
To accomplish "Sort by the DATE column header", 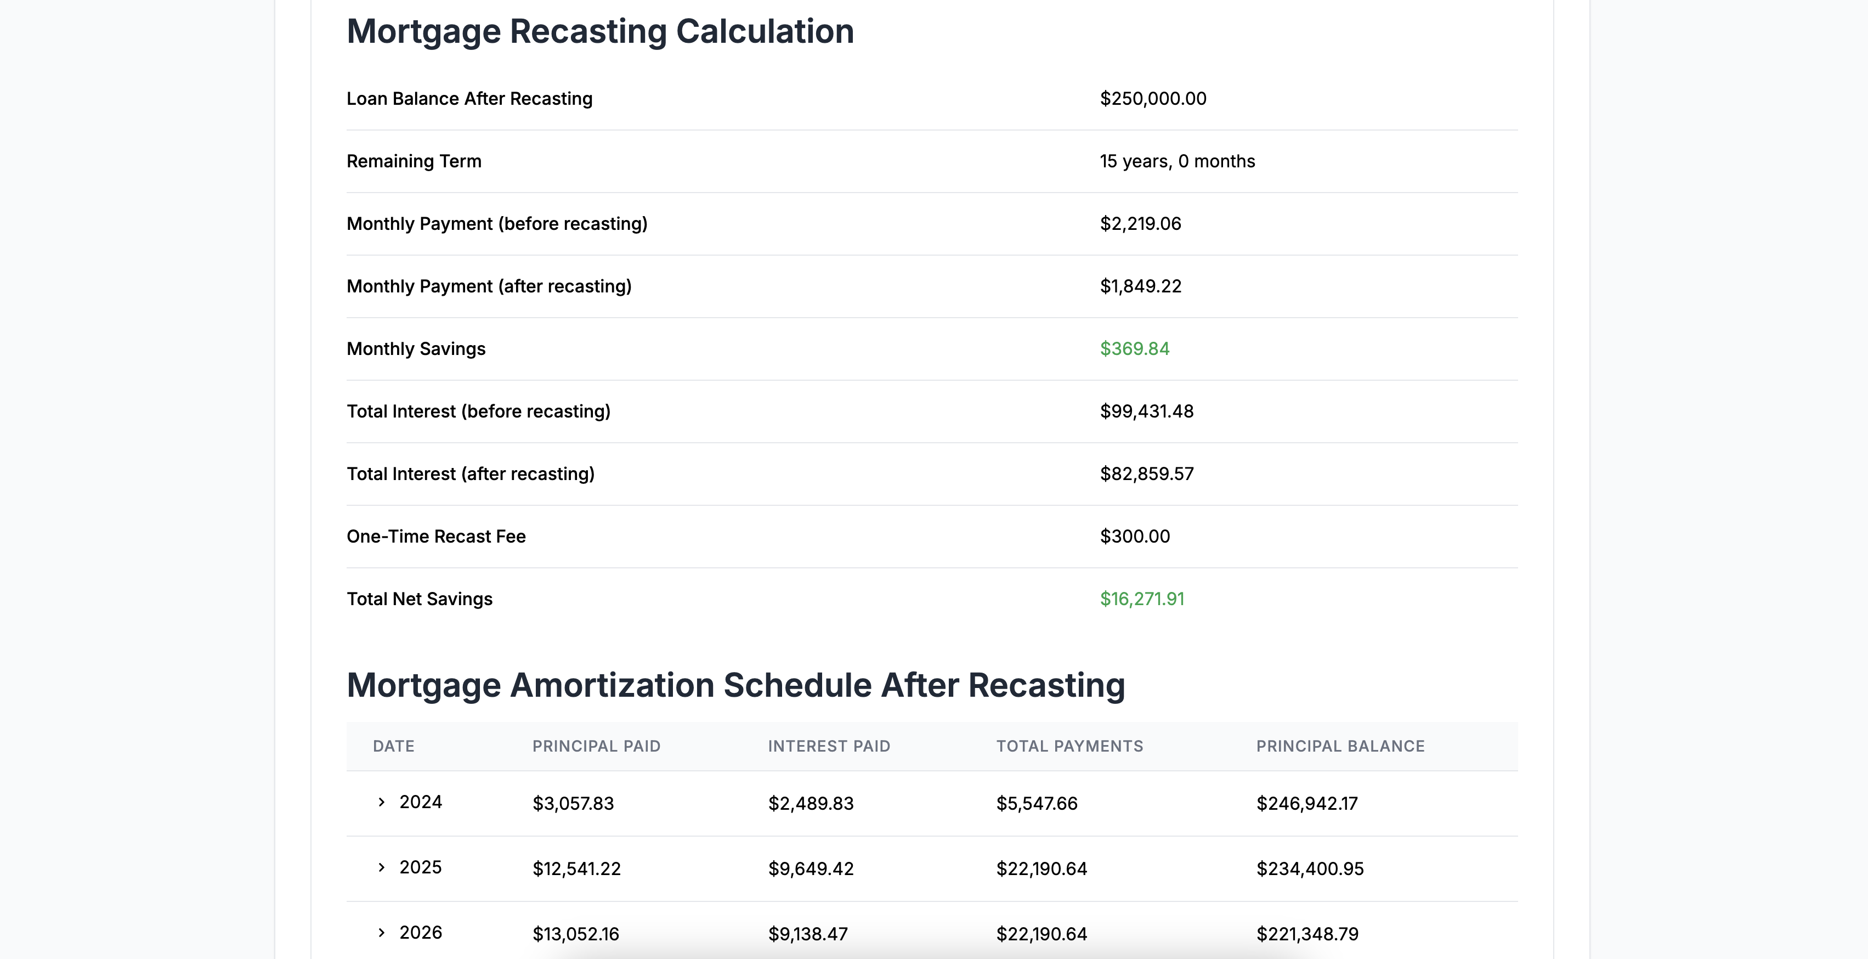I will (x=393, y=746).
